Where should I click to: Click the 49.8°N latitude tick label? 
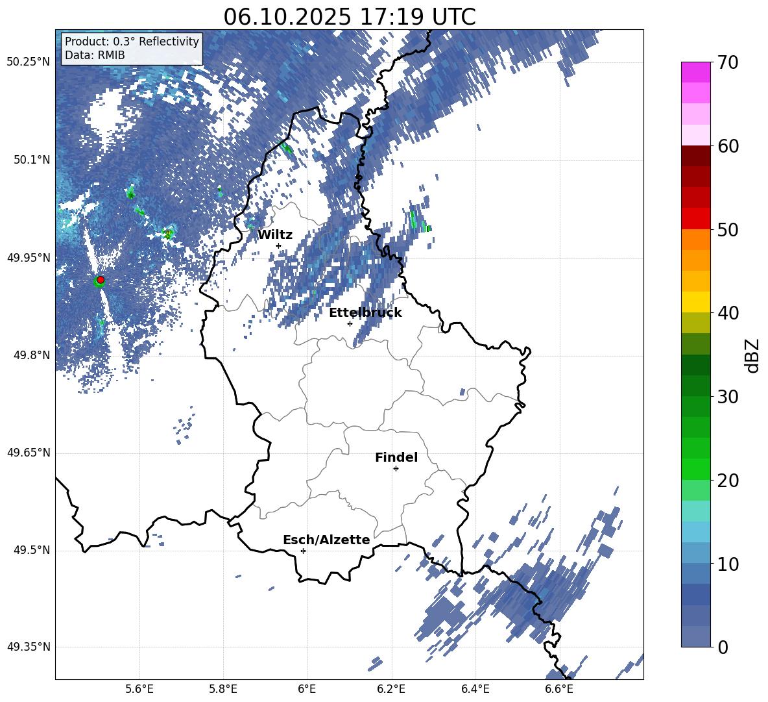tap(31, 355)
